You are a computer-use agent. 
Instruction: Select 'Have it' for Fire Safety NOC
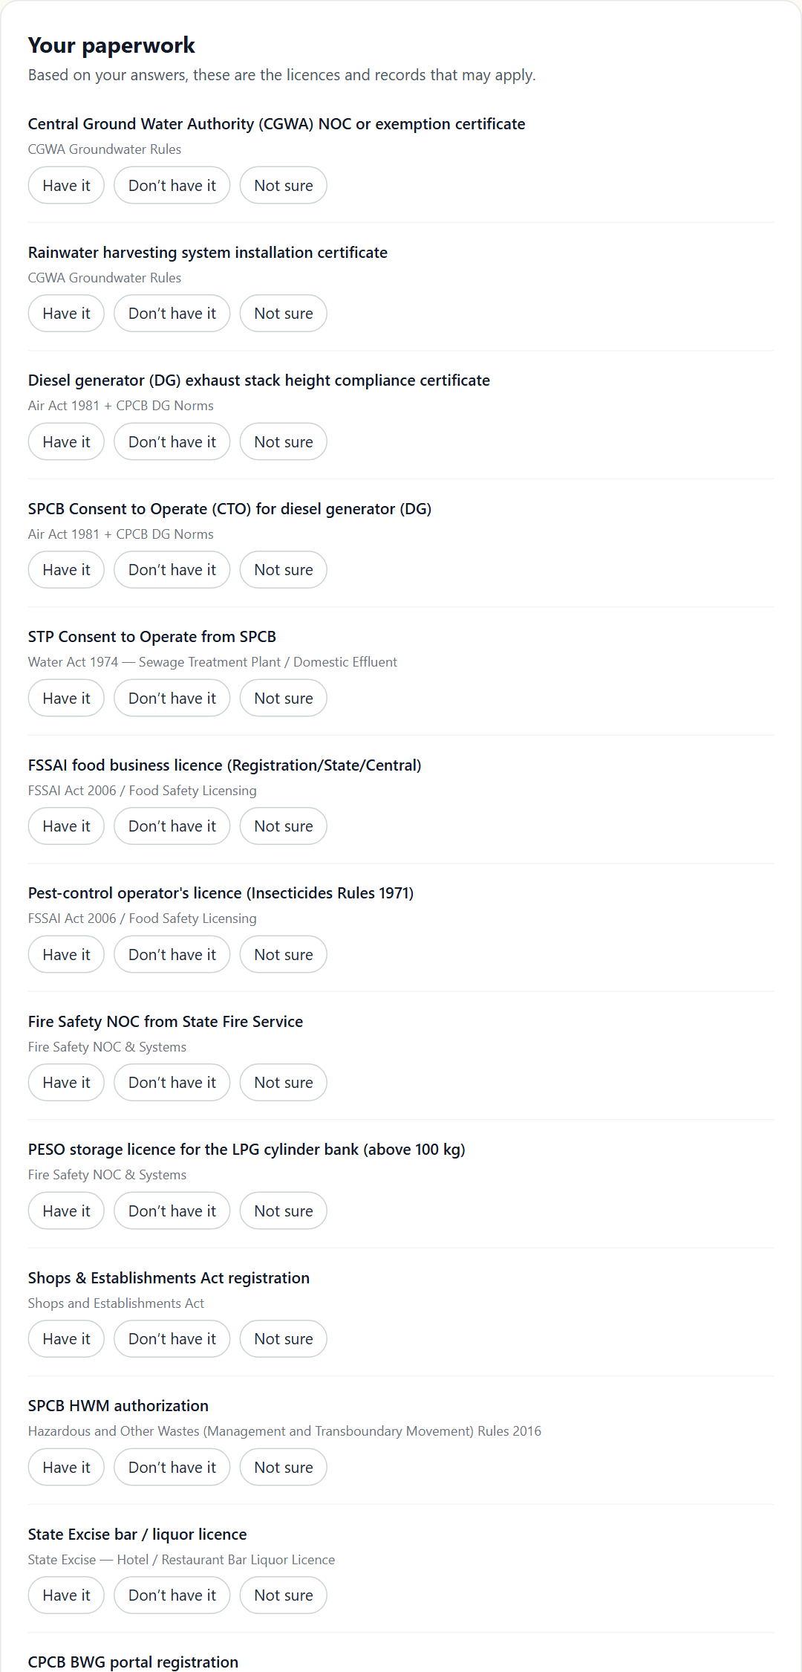[x=66, y=1083]
